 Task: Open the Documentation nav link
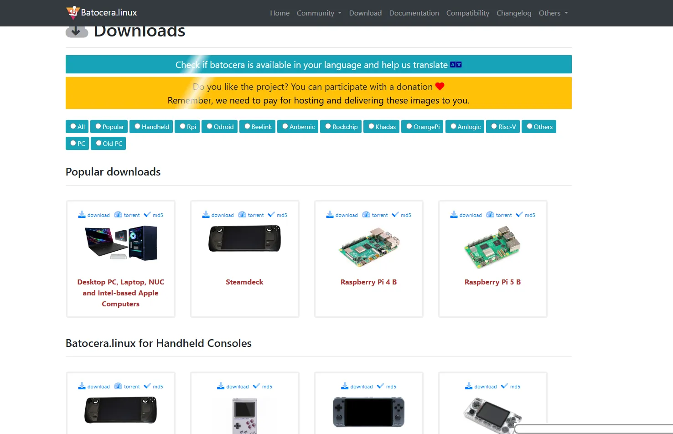[414, 13]
